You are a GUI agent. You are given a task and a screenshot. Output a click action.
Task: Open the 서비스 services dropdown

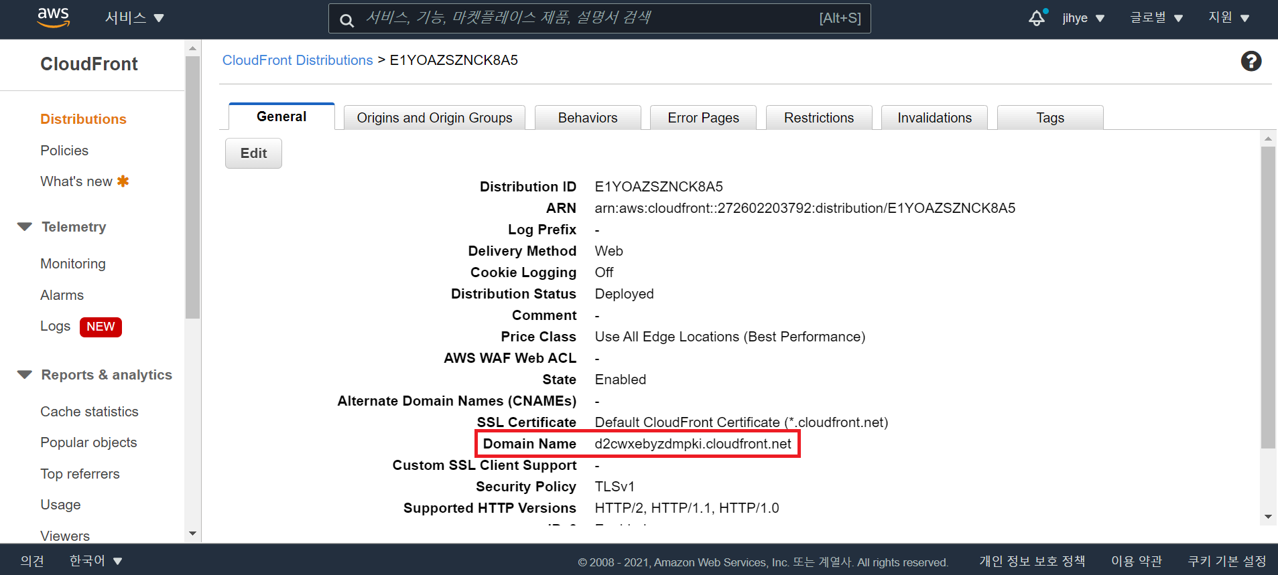(x=134, y=18)
